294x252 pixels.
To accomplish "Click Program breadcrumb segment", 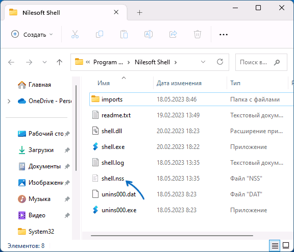I will 108,62.
